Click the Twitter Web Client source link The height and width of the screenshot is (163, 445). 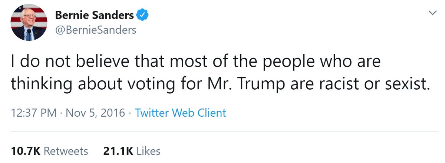click(x=181, y=113)
